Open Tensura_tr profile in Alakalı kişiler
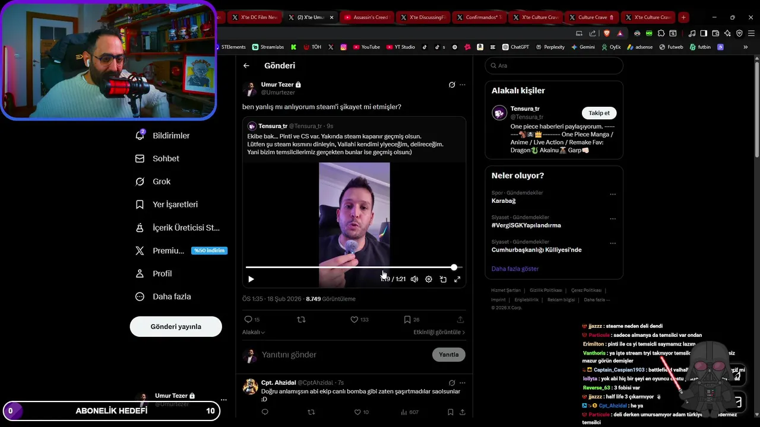The height and width of the screenshot is (427, 760). click(525, 109)
